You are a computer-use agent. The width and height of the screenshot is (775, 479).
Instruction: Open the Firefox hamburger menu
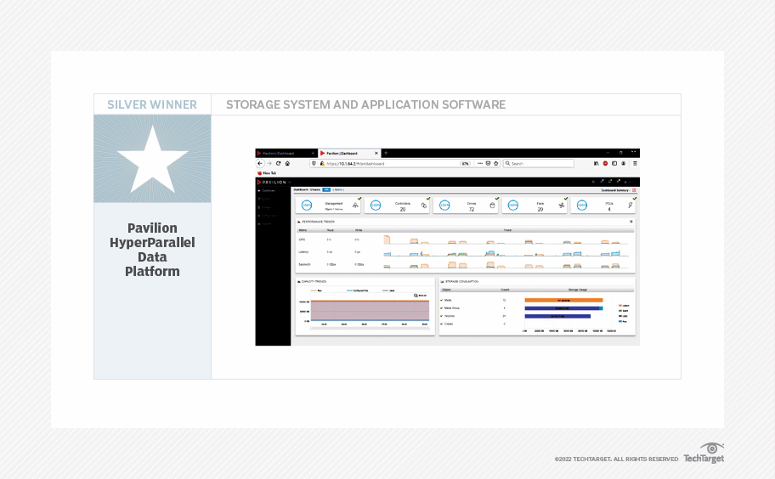click(x=635, y=163)
